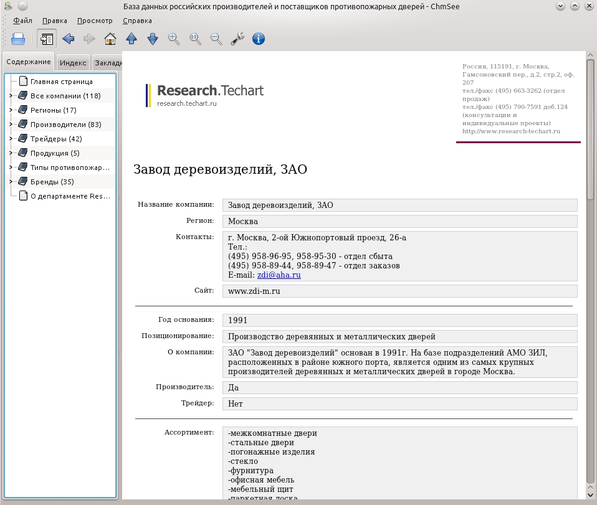Select Трейдеры (42) tree row

[60, 139]
